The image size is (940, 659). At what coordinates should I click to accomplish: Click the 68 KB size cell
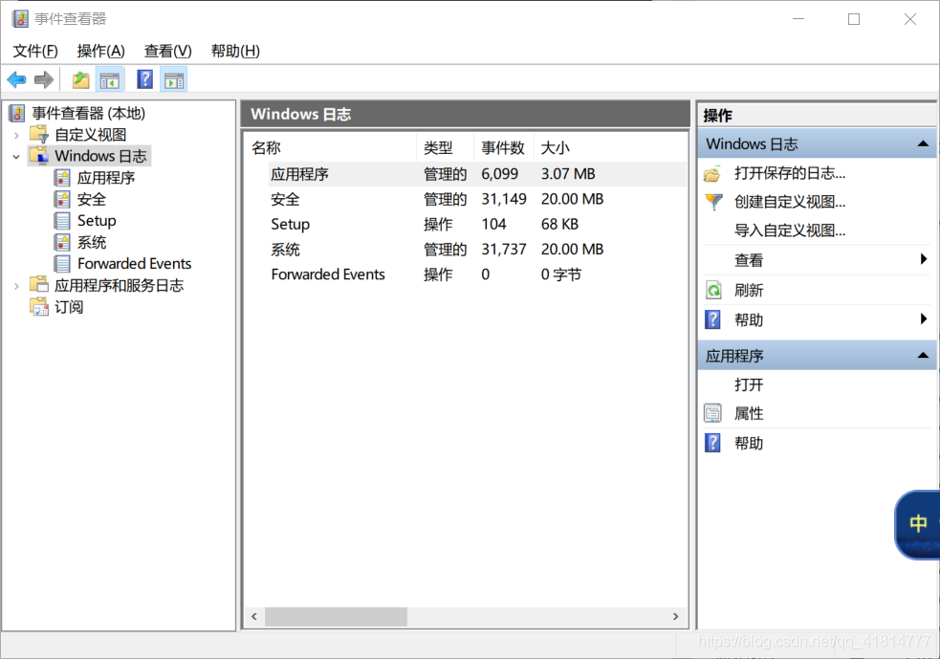click(560, 224)
